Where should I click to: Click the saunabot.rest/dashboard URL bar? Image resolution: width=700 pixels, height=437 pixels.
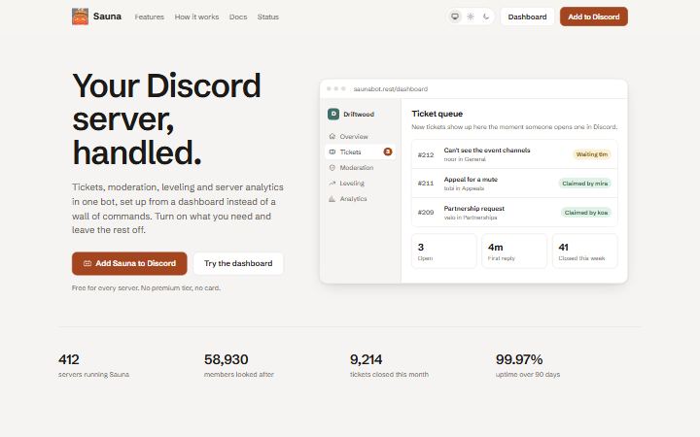[391, 89]
